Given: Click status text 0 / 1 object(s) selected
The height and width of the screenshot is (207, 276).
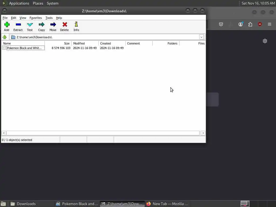Looking at the screenshot, I should pyautogui.click(x=17, y=140).
